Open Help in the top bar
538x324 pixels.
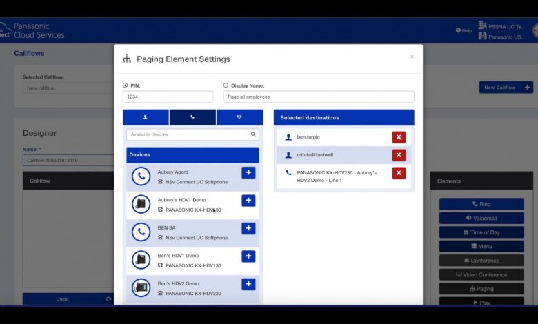pos(464,30)
